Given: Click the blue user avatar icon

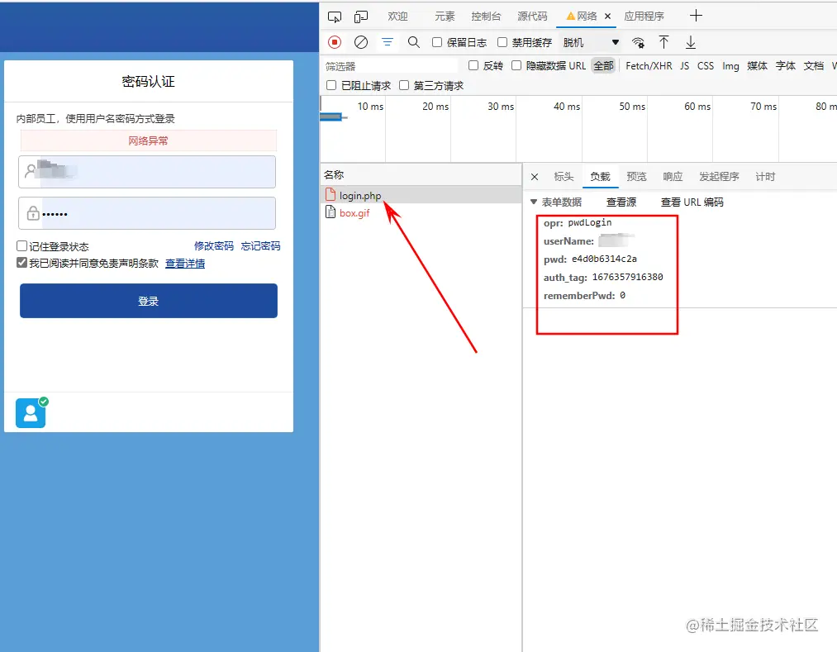Looking at the screenshot, I should point(31,413).
